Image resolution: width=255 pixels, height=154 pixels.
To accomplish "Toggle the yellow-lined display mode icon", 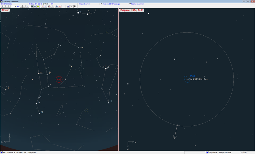I will click(38, 6).
